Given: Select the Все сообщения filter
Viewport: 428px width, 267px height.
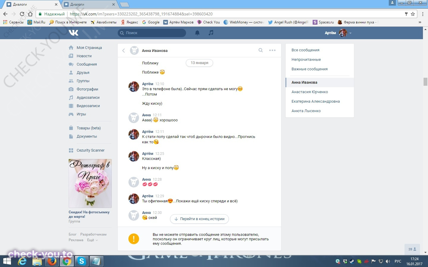Looking at the screenshot, I should (x=320, y=50).
